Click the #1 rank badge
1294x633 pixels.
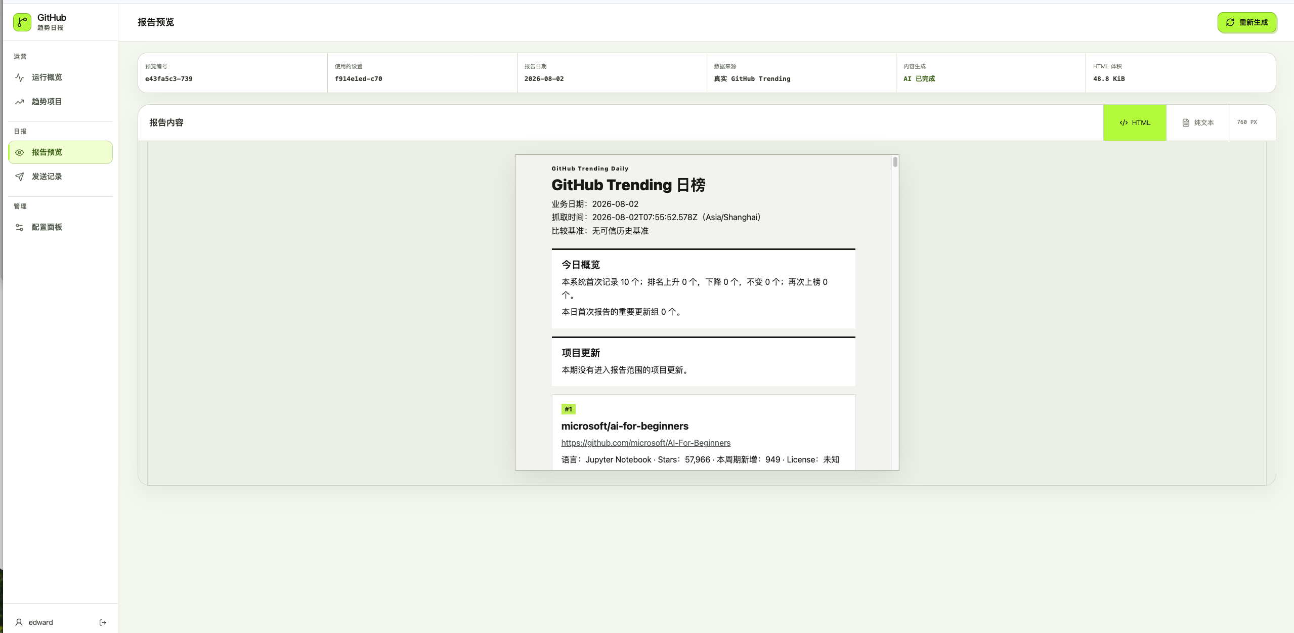[568, 409]
